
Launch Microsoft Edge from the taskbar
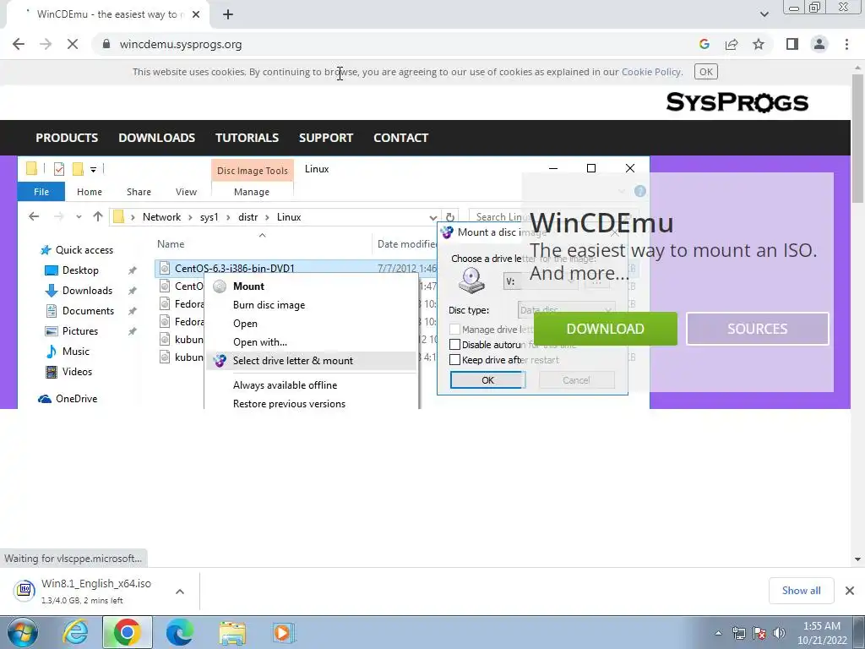pyautogui.click(x=179, y=632)
